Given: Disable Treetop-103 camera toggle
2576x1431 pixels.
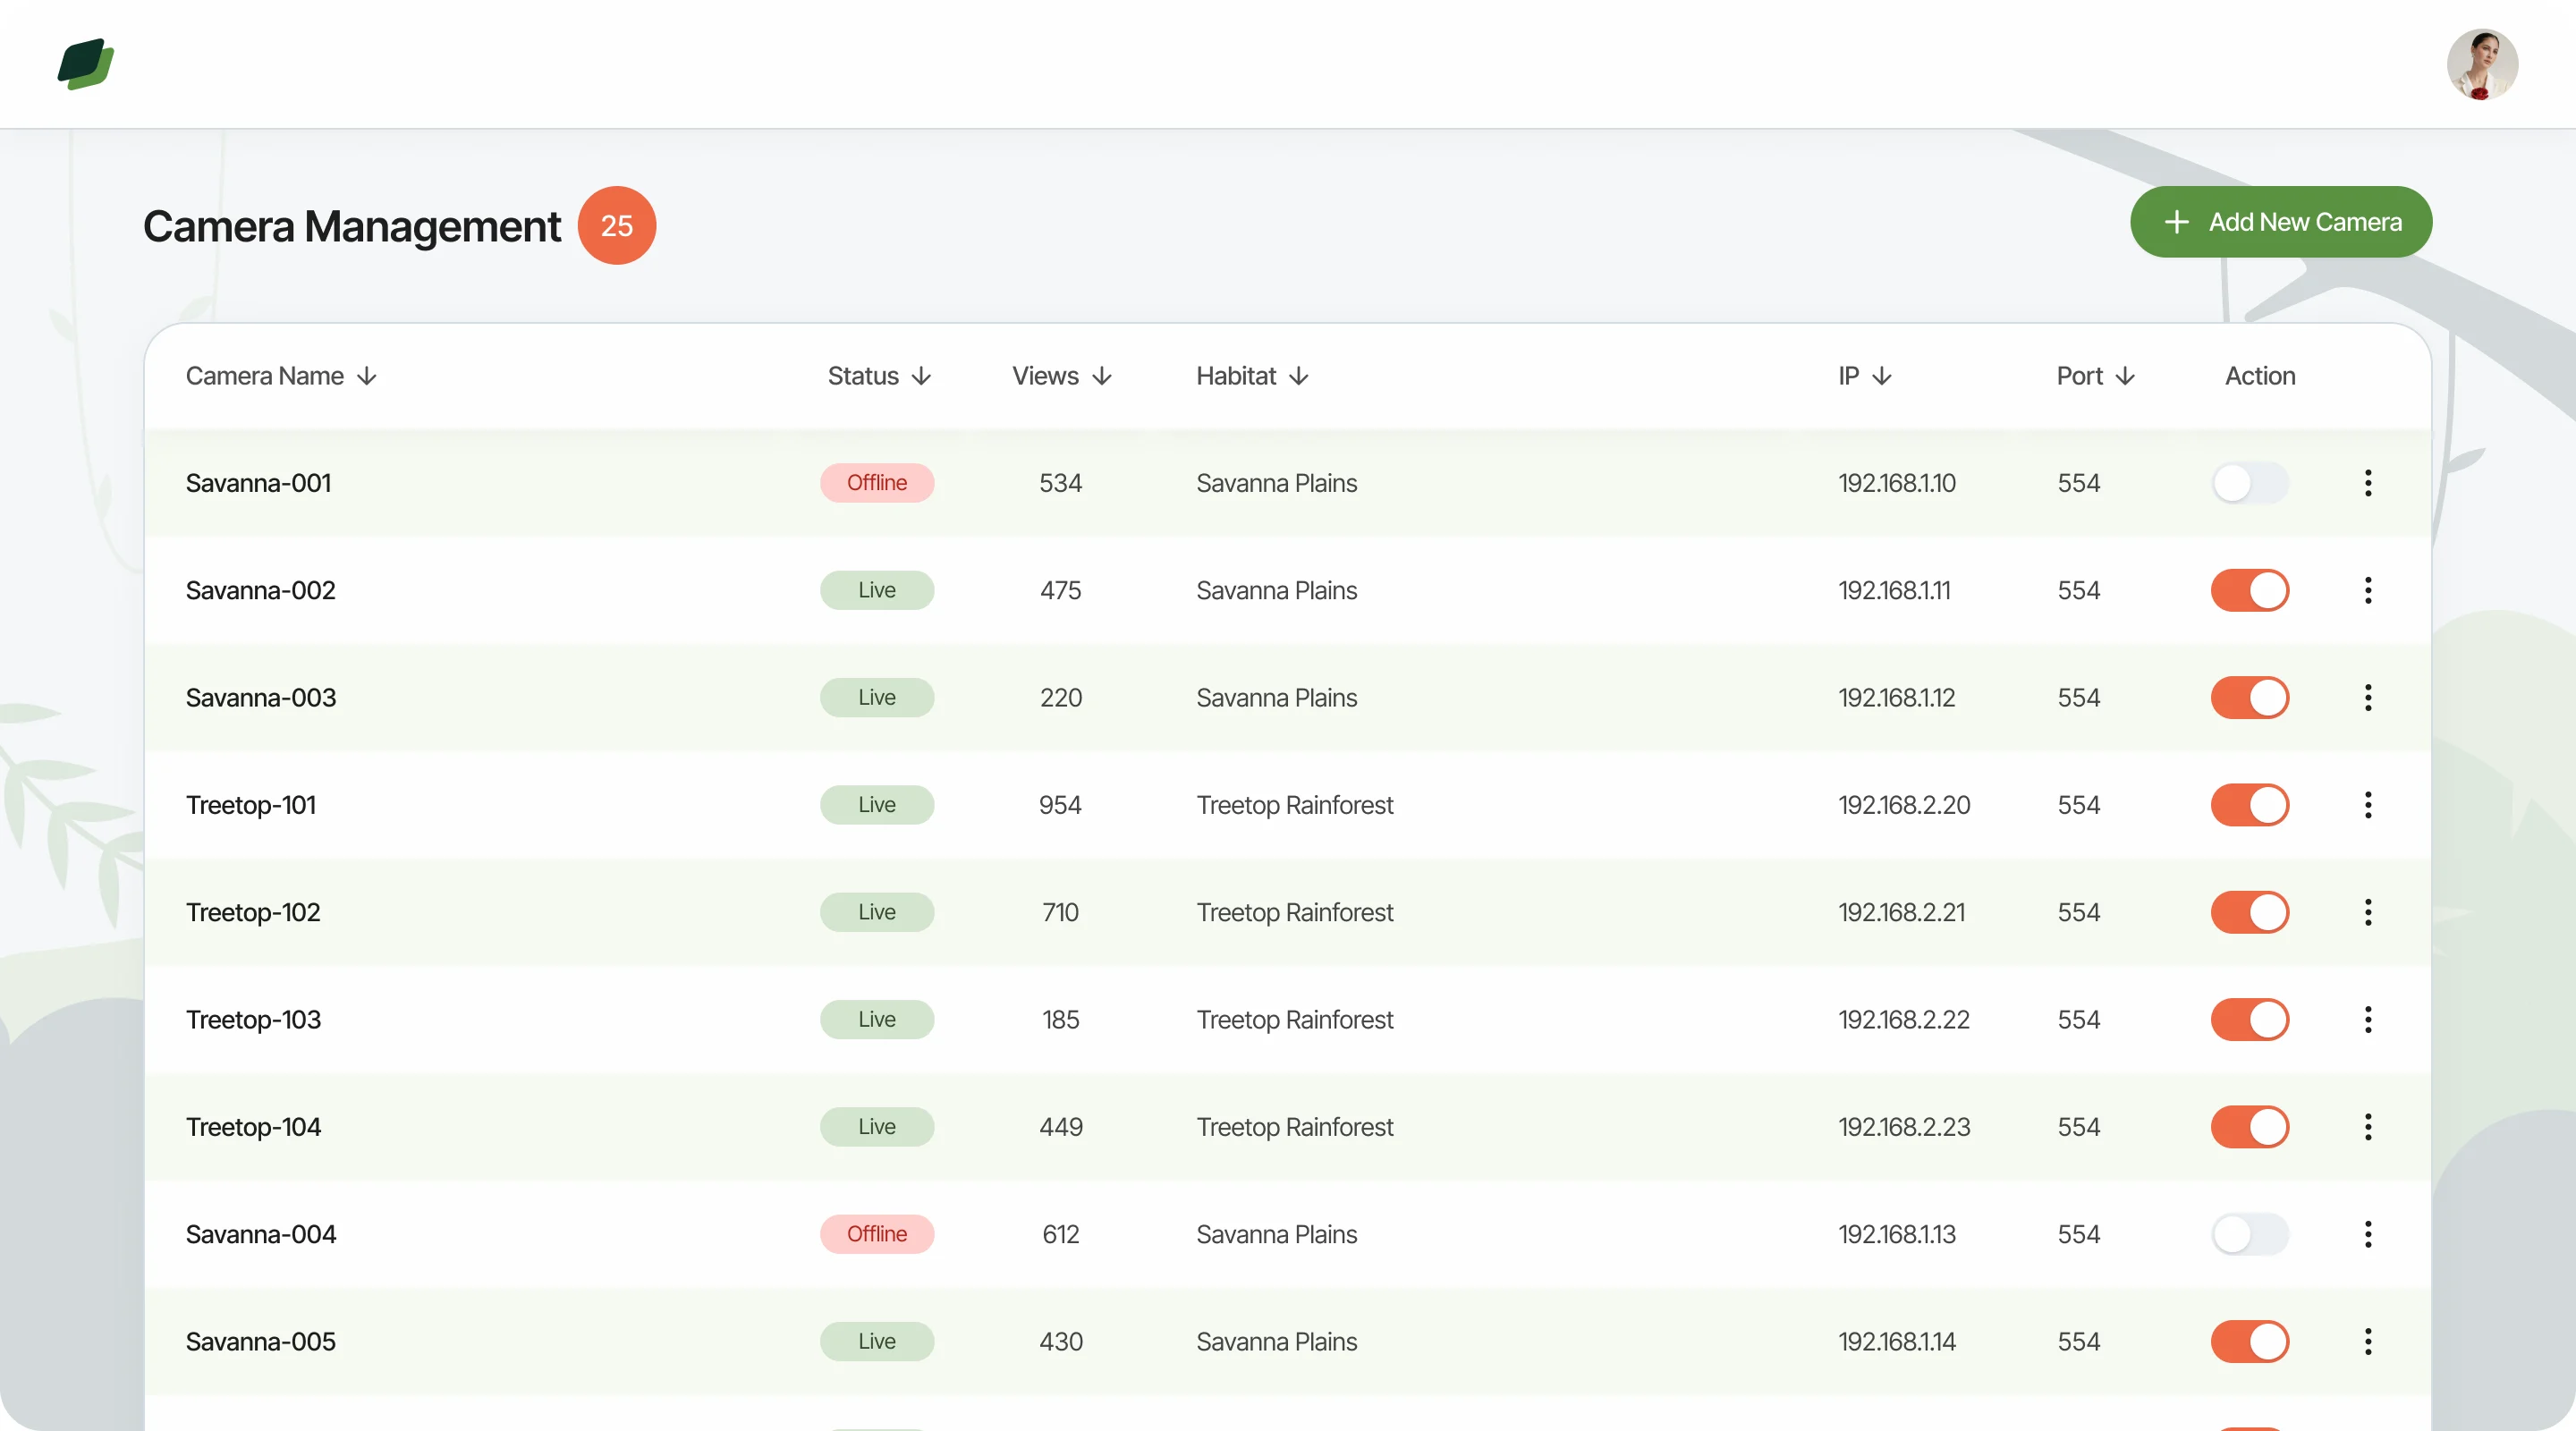Looking at the screenshot, I should click(2250, 1020).
